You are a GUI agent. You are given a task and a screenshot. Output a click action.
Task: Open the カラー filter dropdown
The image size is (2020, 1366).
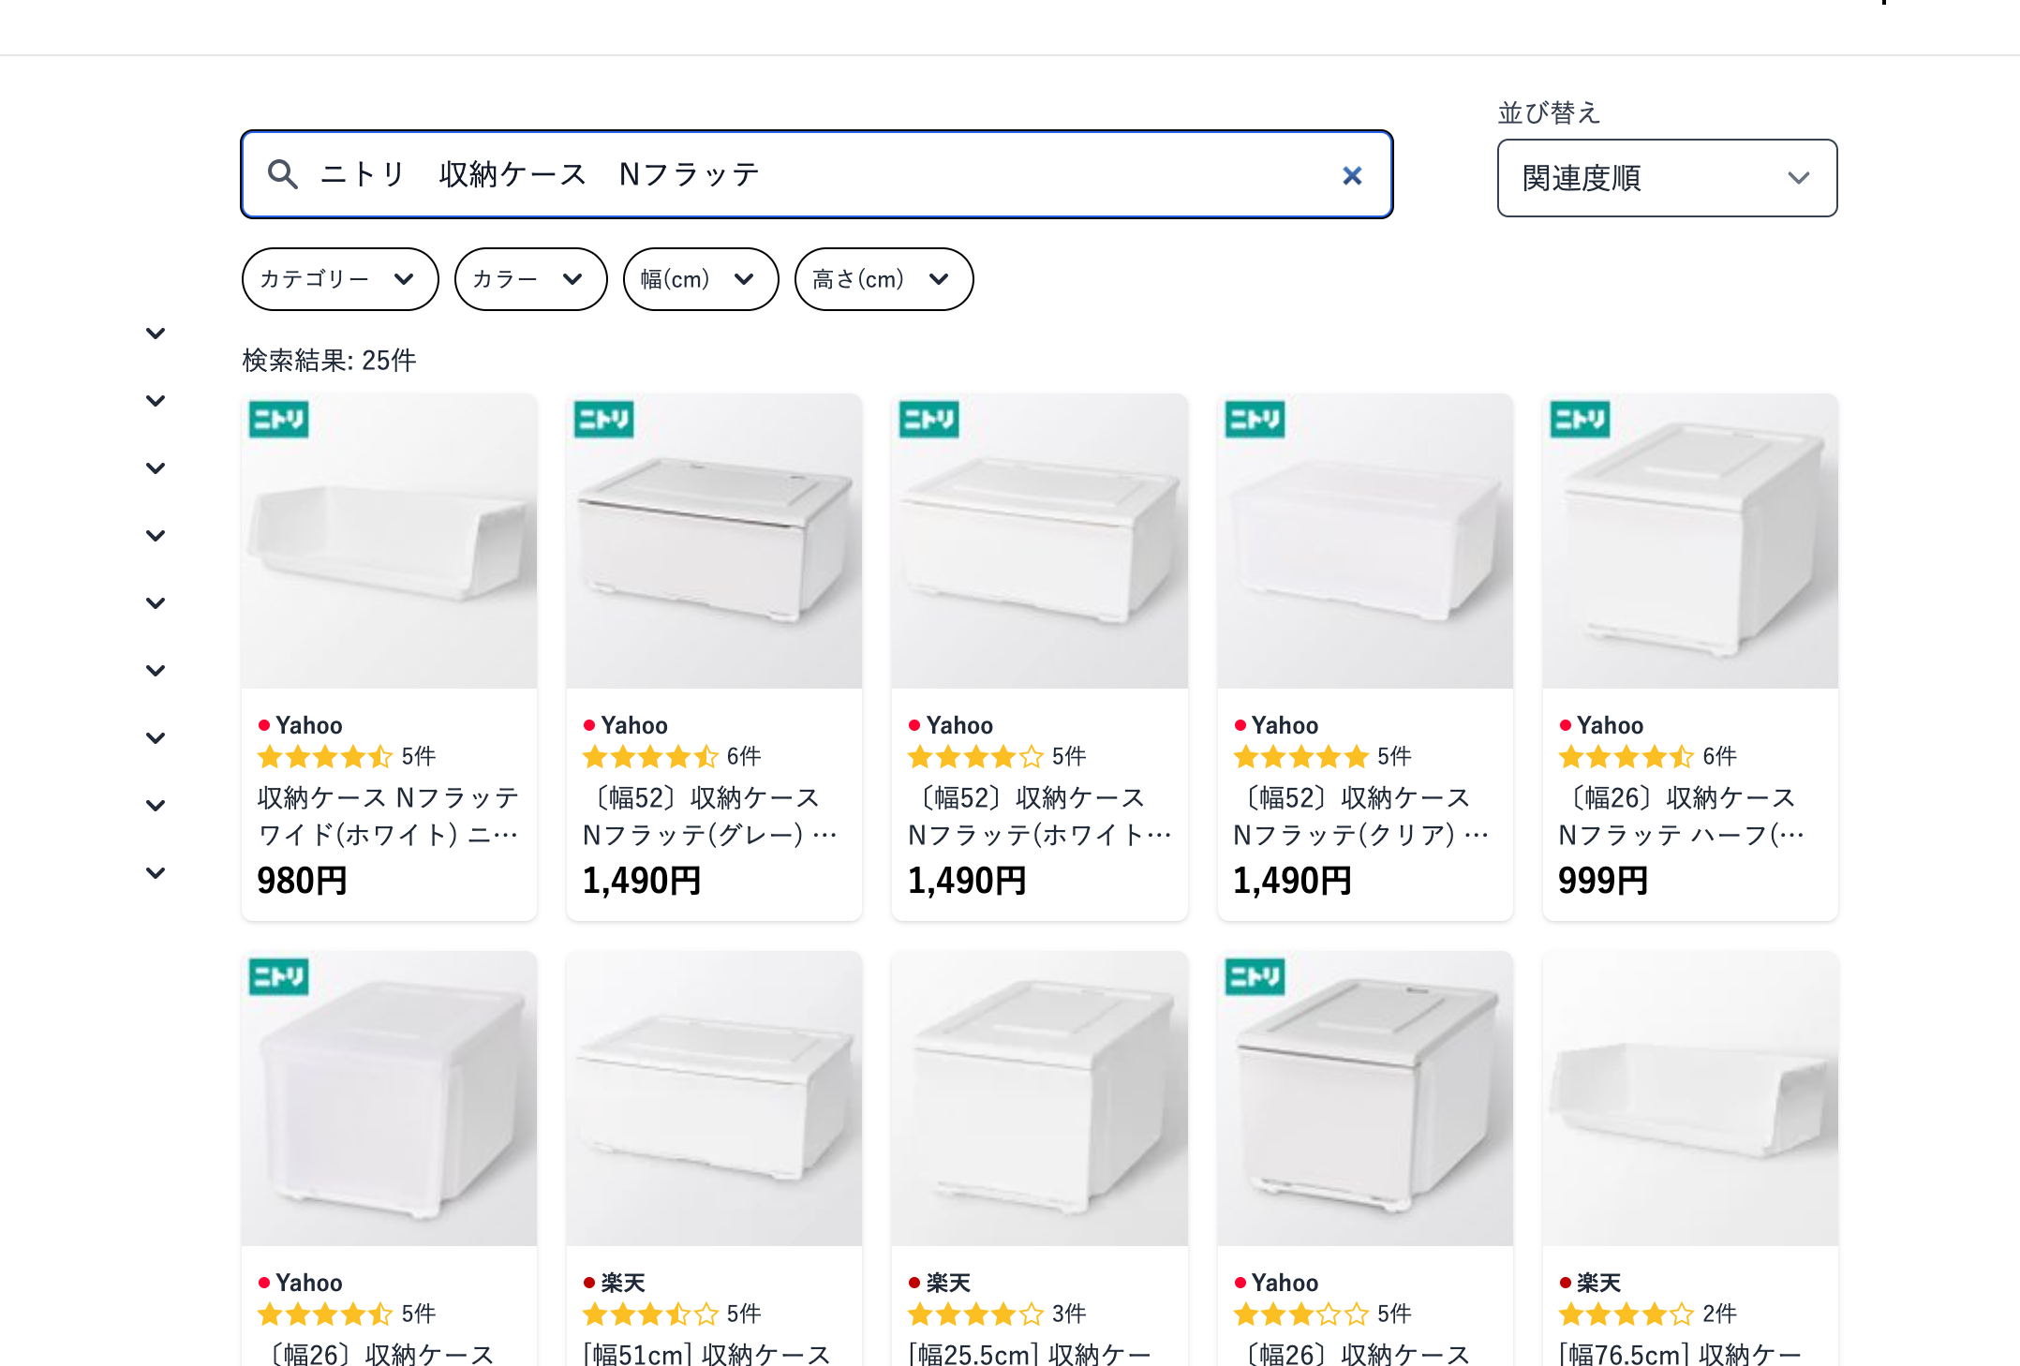point(530,279)
